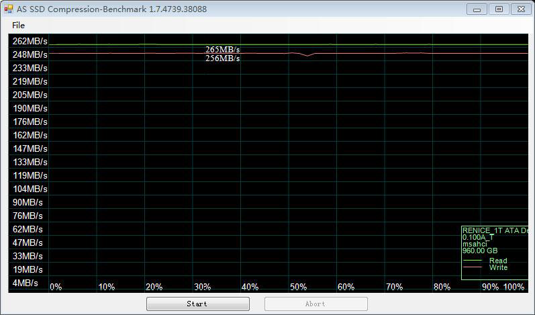This screenshot has width=535, height=315.
Task: Click the greyed-out Abort button
Action: (x=316, y=304)
